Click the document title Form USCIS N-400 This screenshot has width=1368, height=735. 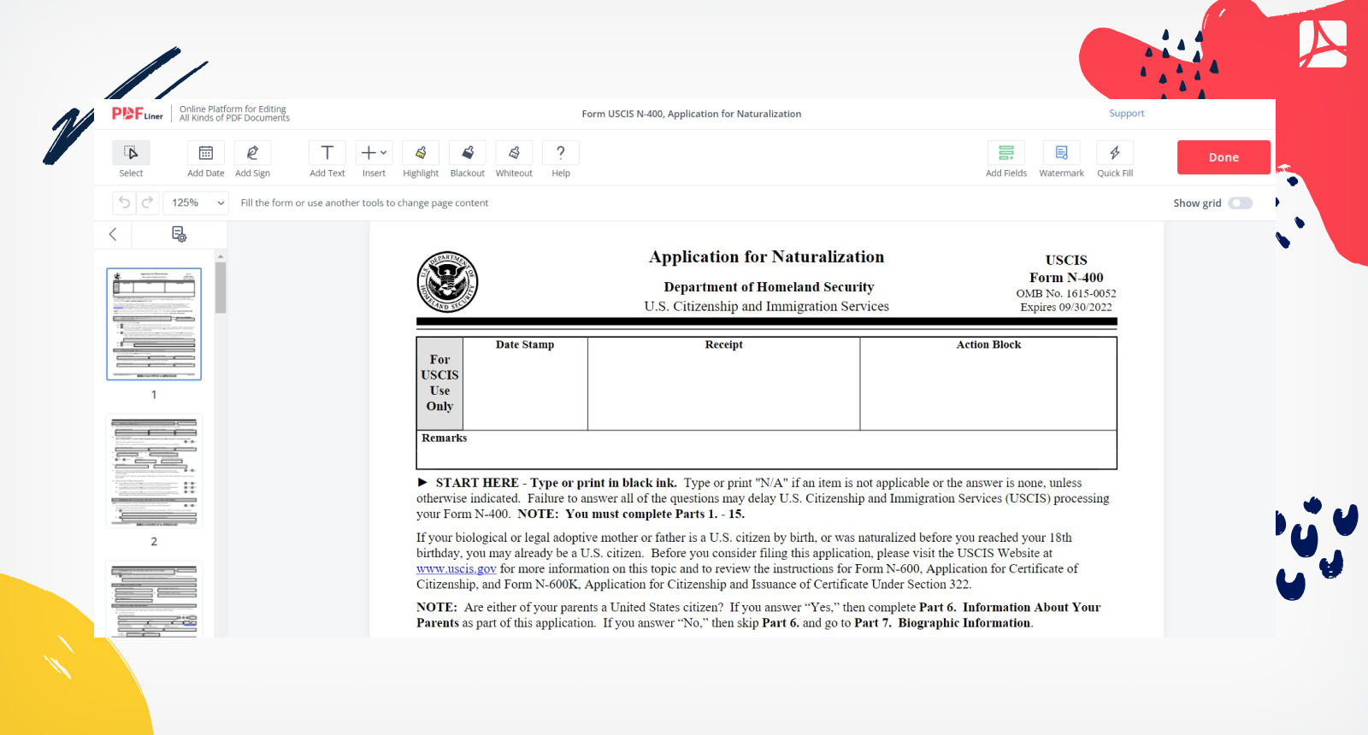691,114
